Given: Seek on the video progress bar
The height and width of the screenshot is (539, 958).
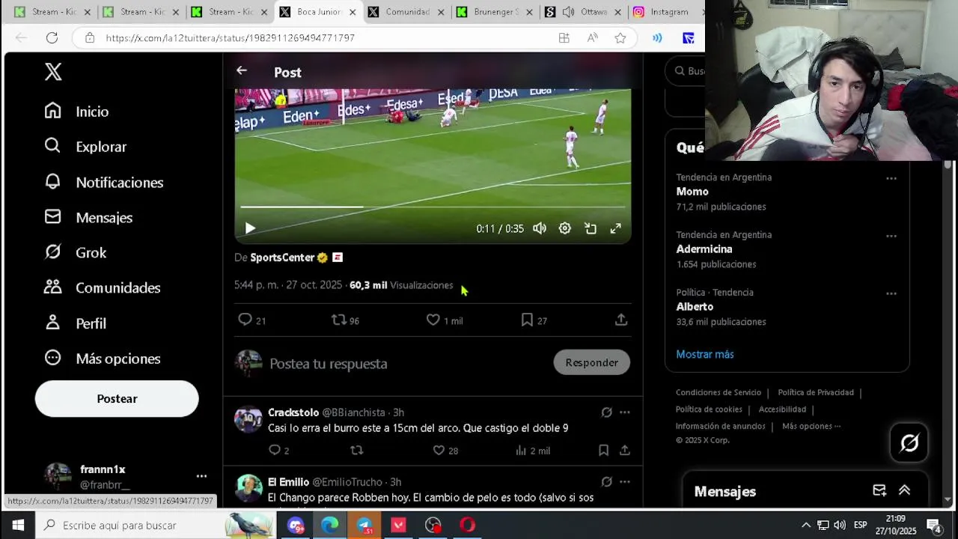Looking at the screenshot, I should [433, 207].
